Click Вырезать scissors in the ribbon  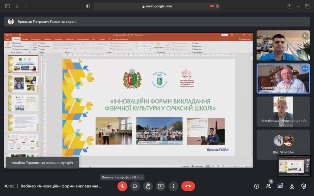pos(17,43)
